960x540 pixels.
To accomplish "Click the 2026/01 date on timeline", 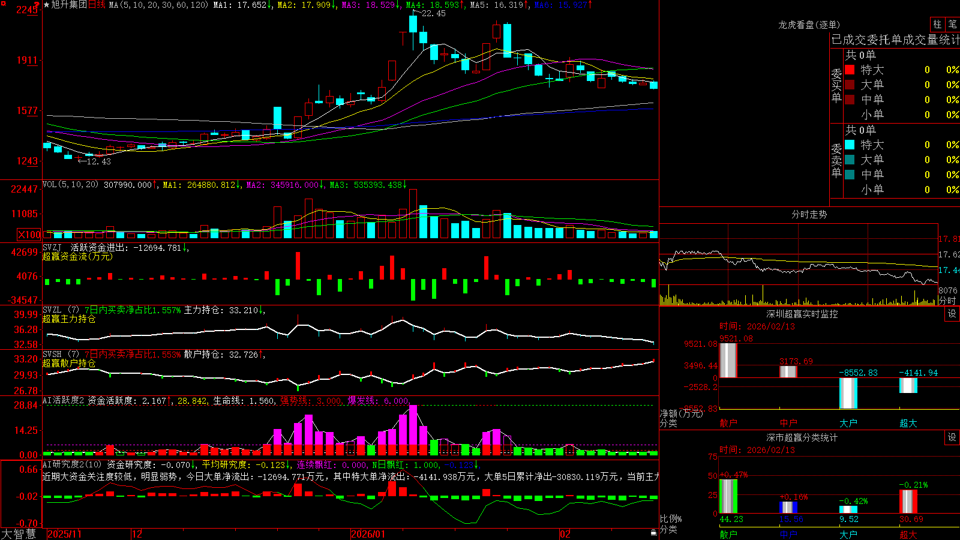I will click(x=368, y=534).
